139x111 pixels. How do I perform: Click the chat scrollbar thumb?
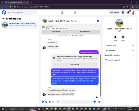coord(100,75)
